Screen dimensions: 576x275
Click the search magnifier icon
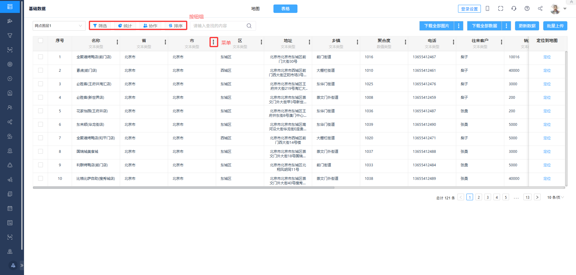click(x=249, y=26)
